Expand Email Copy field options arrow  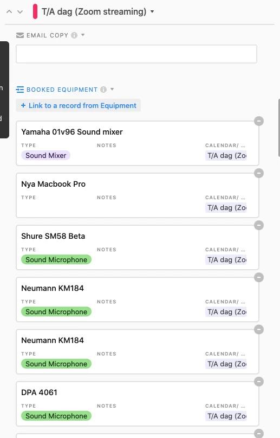pyautogui.click(x=83, y=35)
